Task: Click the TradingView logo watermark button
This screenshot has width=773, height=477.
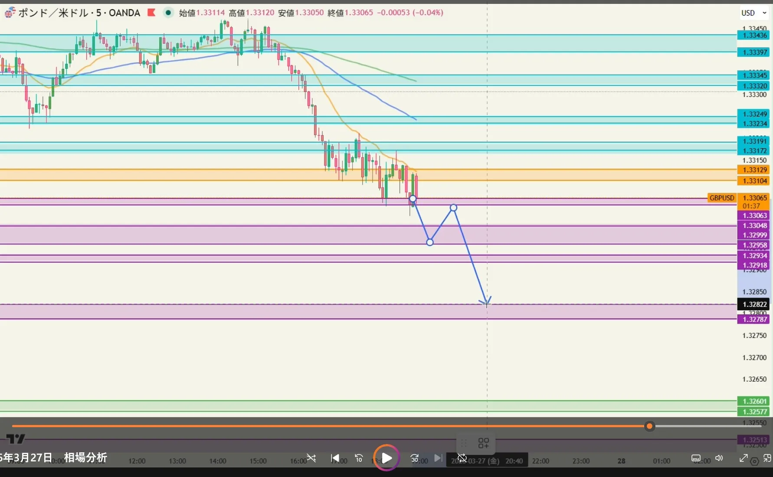Action: (x=16, y=439)
